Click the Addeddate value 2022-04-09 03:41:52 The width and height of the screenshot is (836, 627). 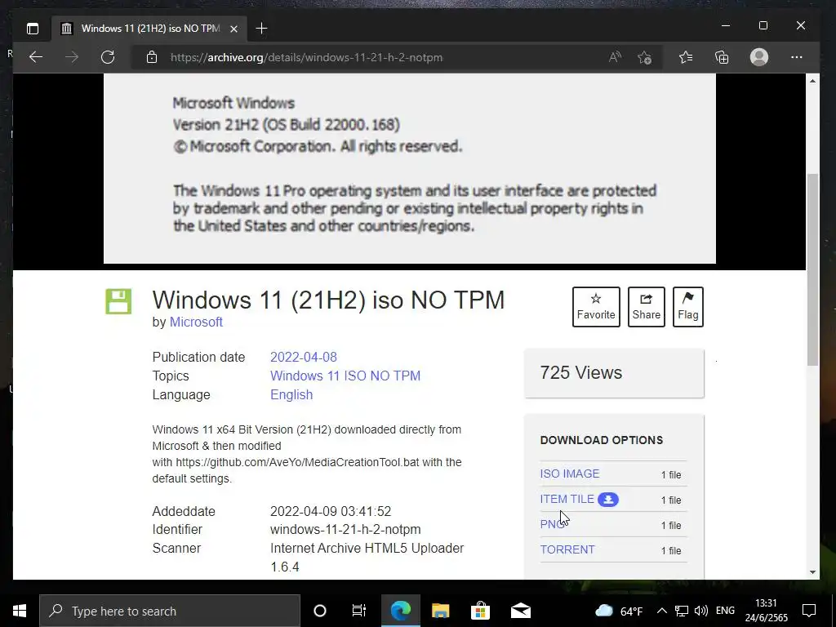(331, 511)
